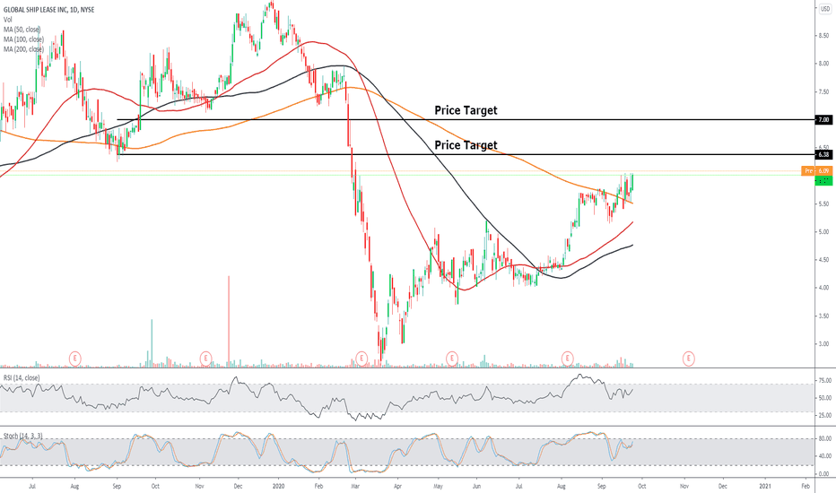Click the Mar label on the time axis
This screenshot has height=493, width=836.
click(x=356, y=486)
